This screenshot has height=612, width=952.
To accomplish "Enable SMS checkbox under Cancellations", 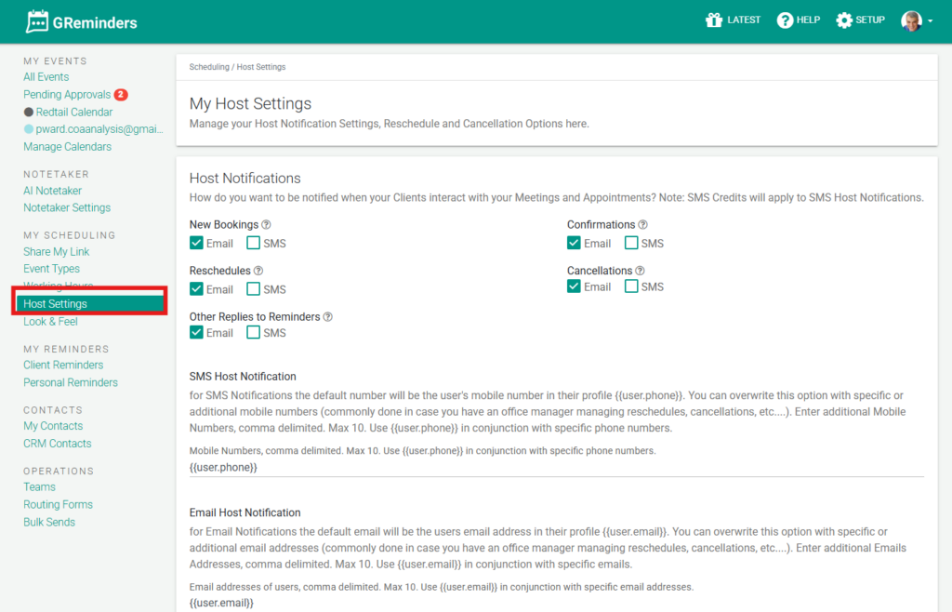I will (631, 286).
